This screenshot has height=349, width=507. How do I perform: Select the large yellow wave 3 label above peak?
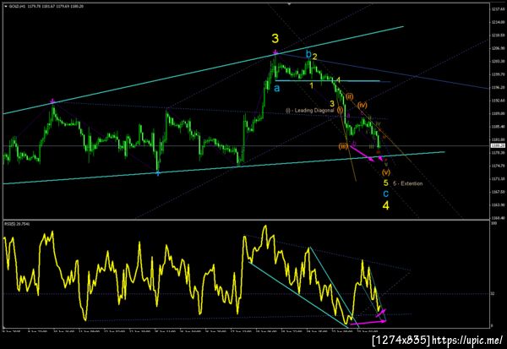275,39
